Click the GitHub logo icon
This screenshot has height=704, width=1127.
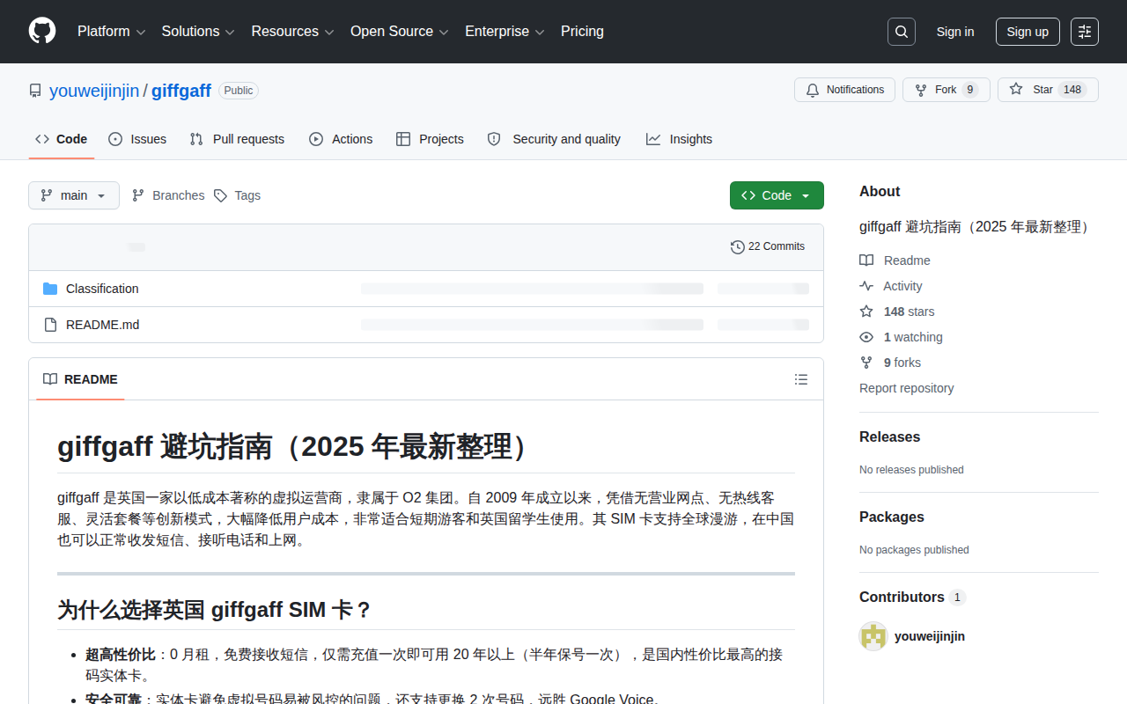pos(42,32)
